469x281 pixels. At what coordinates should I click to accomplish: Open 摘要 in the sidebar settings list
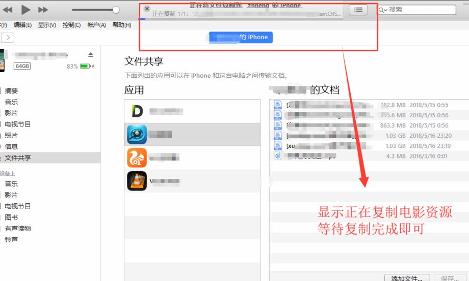(x=11, y=90)
